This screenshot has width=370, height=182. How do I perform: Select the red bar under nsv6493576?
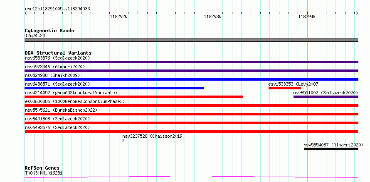click(191, 132)
